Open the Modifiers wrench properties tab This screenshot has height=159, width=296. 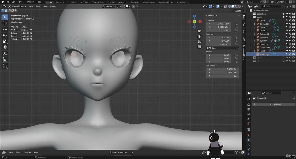249,140
